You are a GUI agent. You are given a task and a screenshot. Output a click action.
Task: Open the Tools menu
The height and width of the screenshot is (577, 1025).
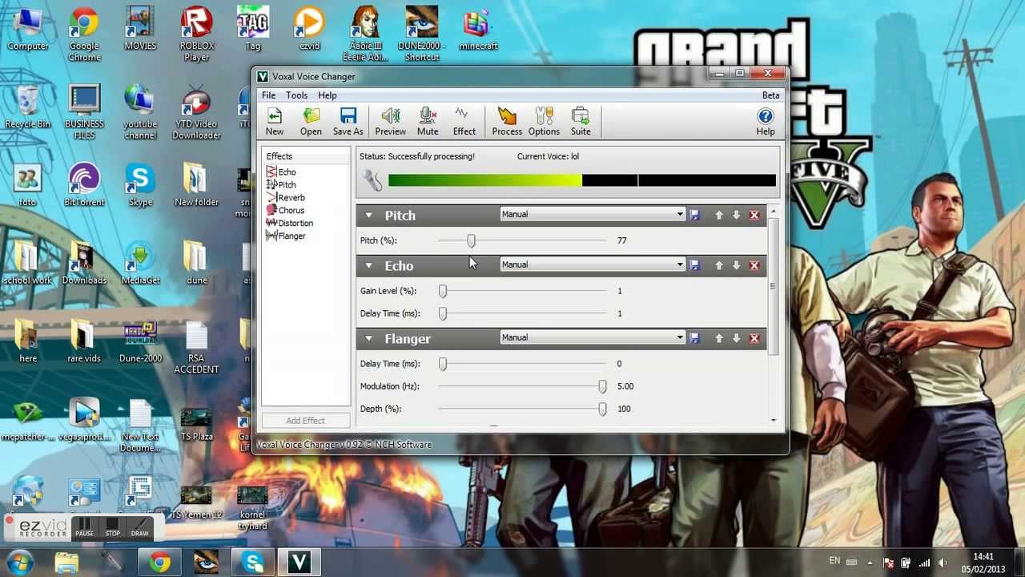(x=296, y=95)
